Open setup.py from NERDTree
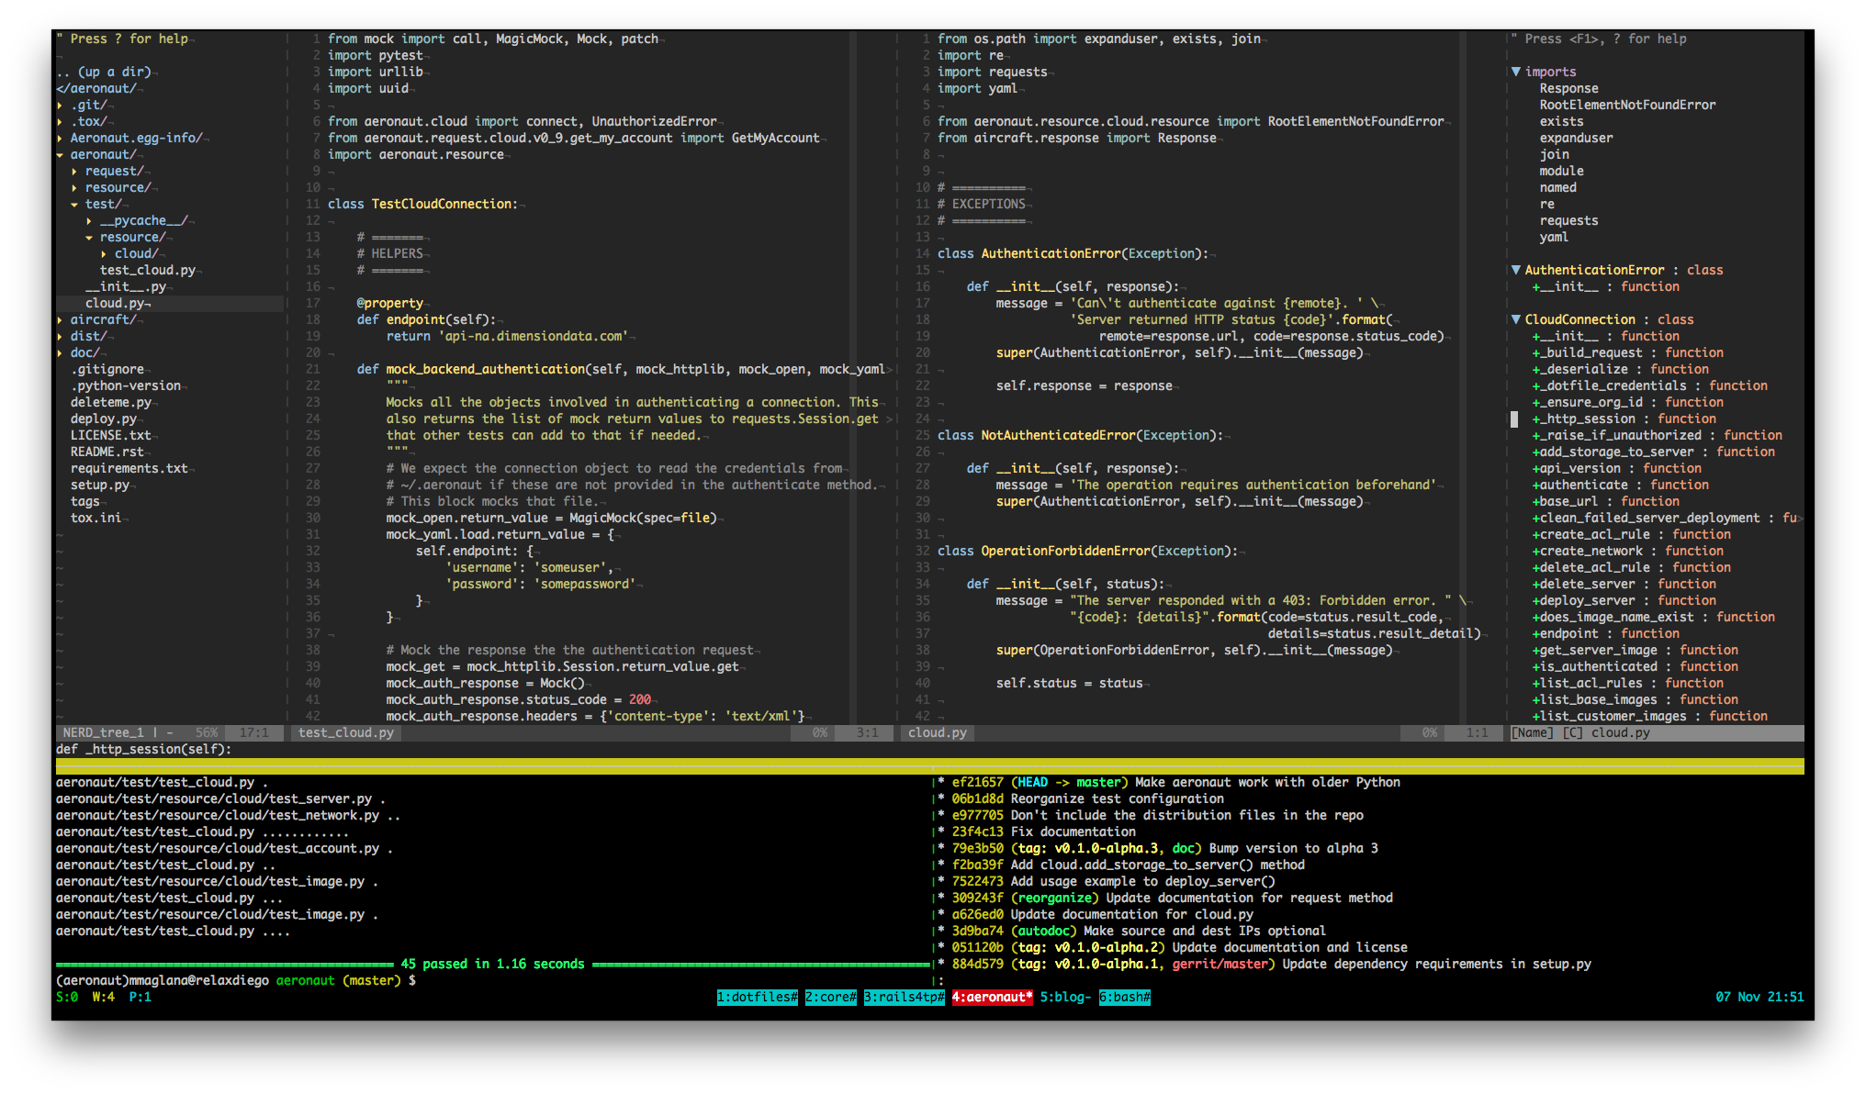The image size is (1866, 1094). tap(99, 485)
